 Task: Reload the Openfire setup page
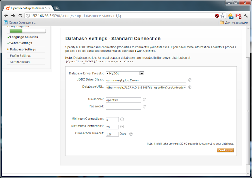20,16
